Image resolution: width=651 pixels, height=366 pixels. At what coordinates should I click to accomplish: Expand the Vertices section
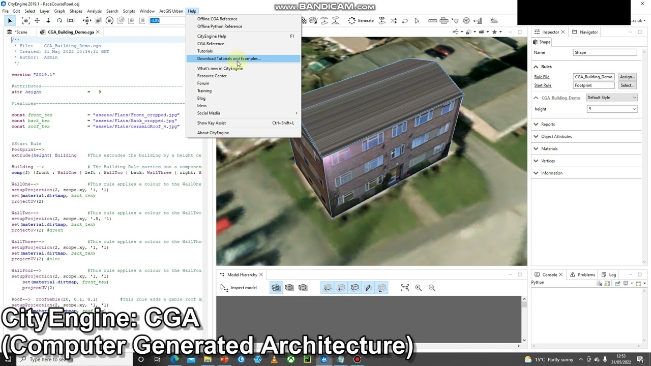536,161
